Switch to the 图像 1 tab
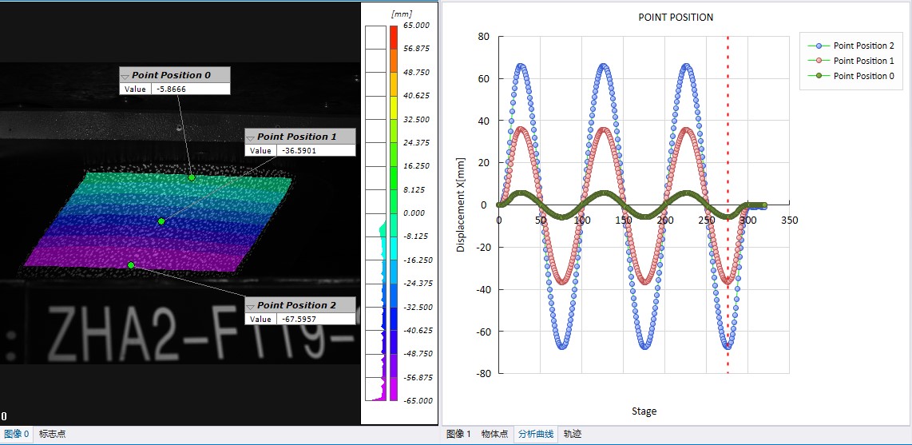Viewport: 912px width, 445px height. point(458,435)
